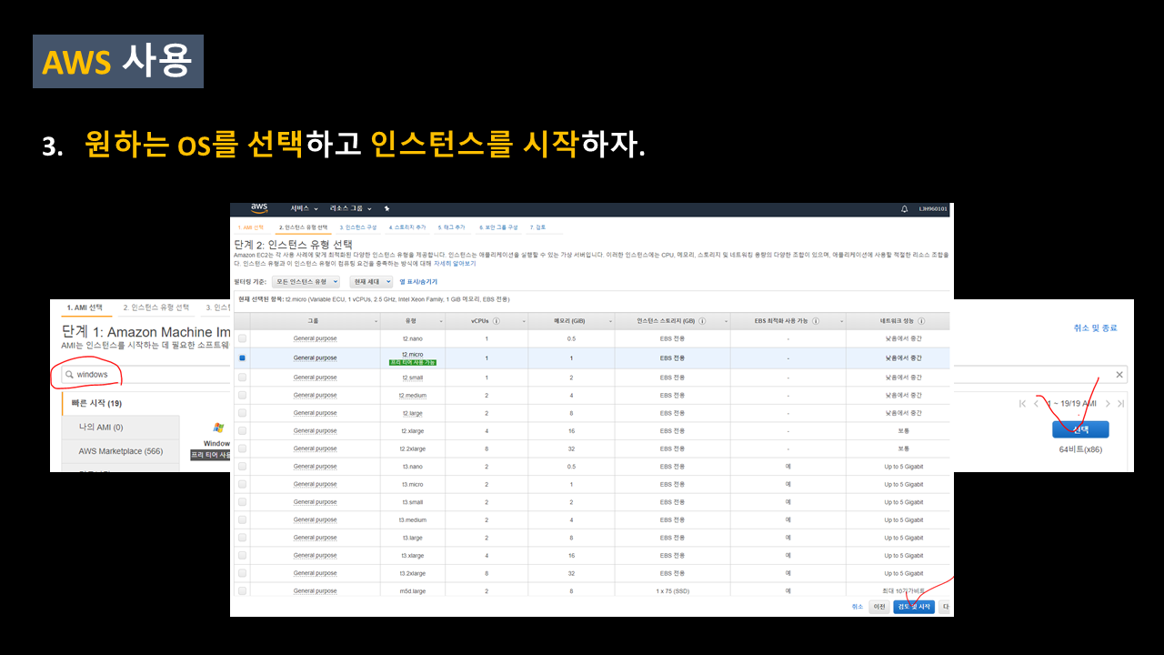Switch to the 2. 인스턴스 유형 선택 wizard step

click(306, 227)
